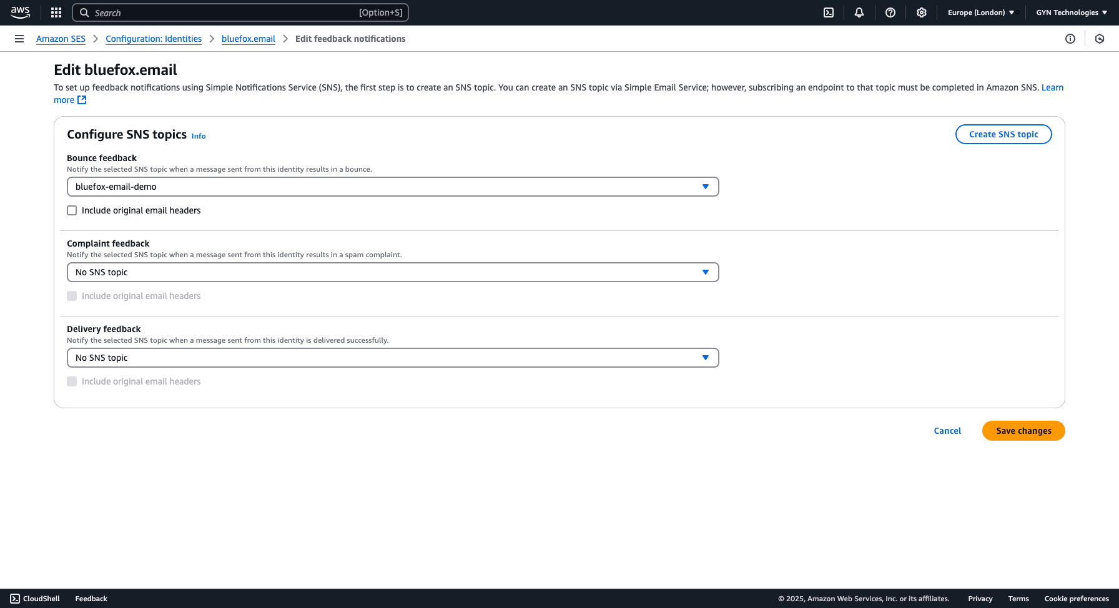Click the disabled Complaint feedback headers checkbox
This screenshot has width=1119, height=608.
click(x=72, y=296)
